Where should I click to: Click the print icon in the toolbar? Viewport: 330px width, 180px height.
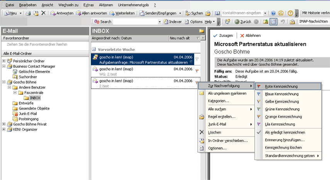[28, 13]
